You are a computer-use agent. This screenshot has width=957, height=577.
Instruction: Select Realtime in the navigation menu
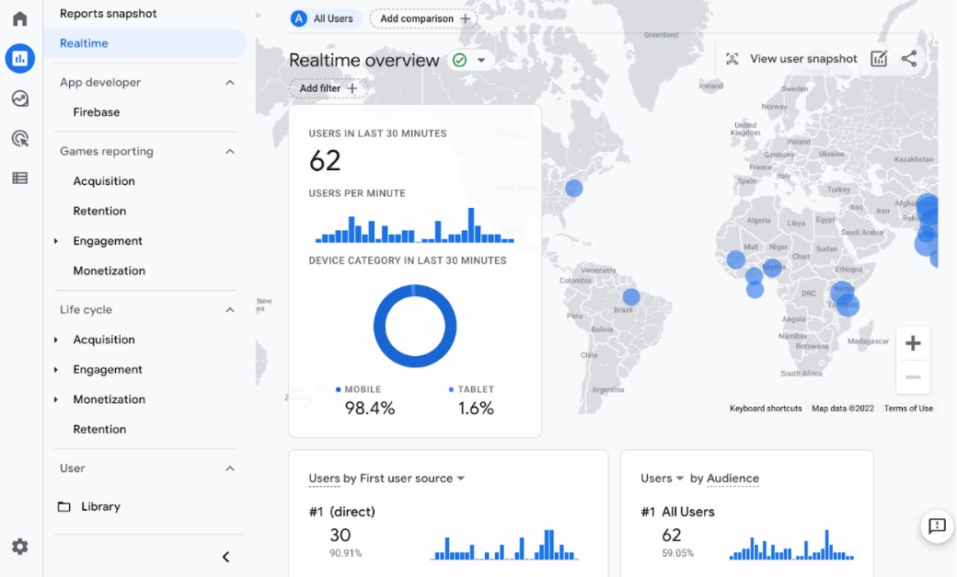(83, 42)
